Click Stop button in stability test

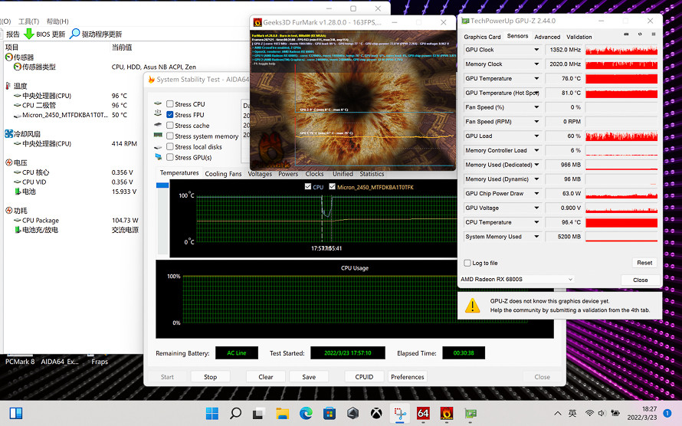point(210,377)
